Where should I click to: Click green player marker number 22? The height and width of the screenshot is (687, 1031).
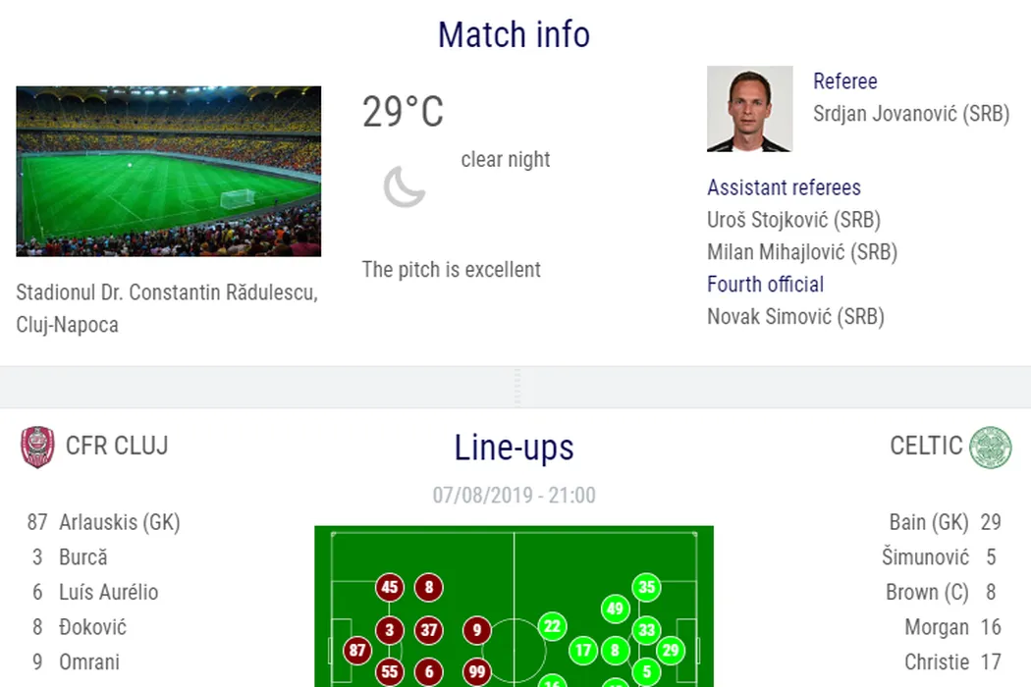tap(553, 626)
